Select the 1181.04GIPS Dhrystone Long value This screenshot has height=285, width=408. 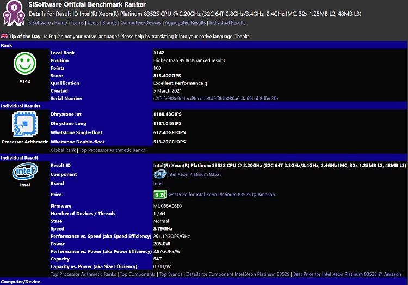pos(168,123)
